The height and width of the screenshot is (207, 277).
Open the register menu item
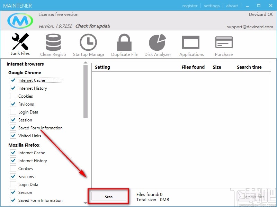coord(190,6)
